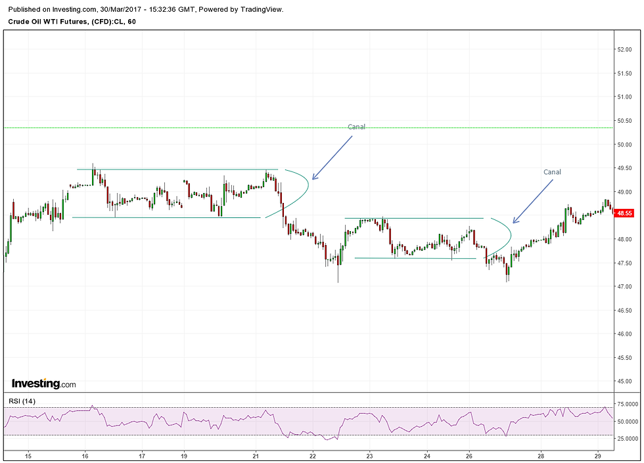This screenshot has height=463, width=644.
Task: Click the 50.00 price axis label
Action: click(x=625, y=144)
